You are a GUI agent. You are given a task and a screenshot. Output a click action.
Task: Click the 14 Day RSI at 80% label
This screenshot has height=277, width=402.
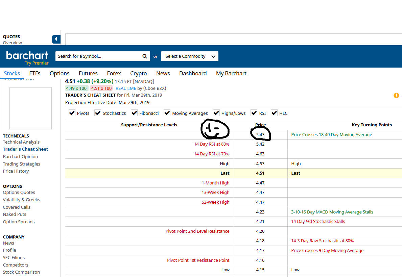click(x=212, y=144)
